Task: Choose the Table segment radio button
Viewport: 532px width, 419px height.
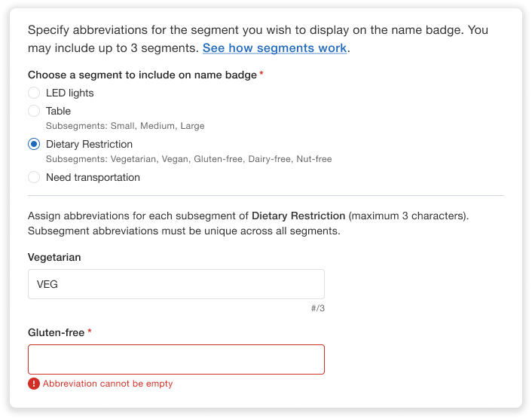Action: tap(34, 111)
